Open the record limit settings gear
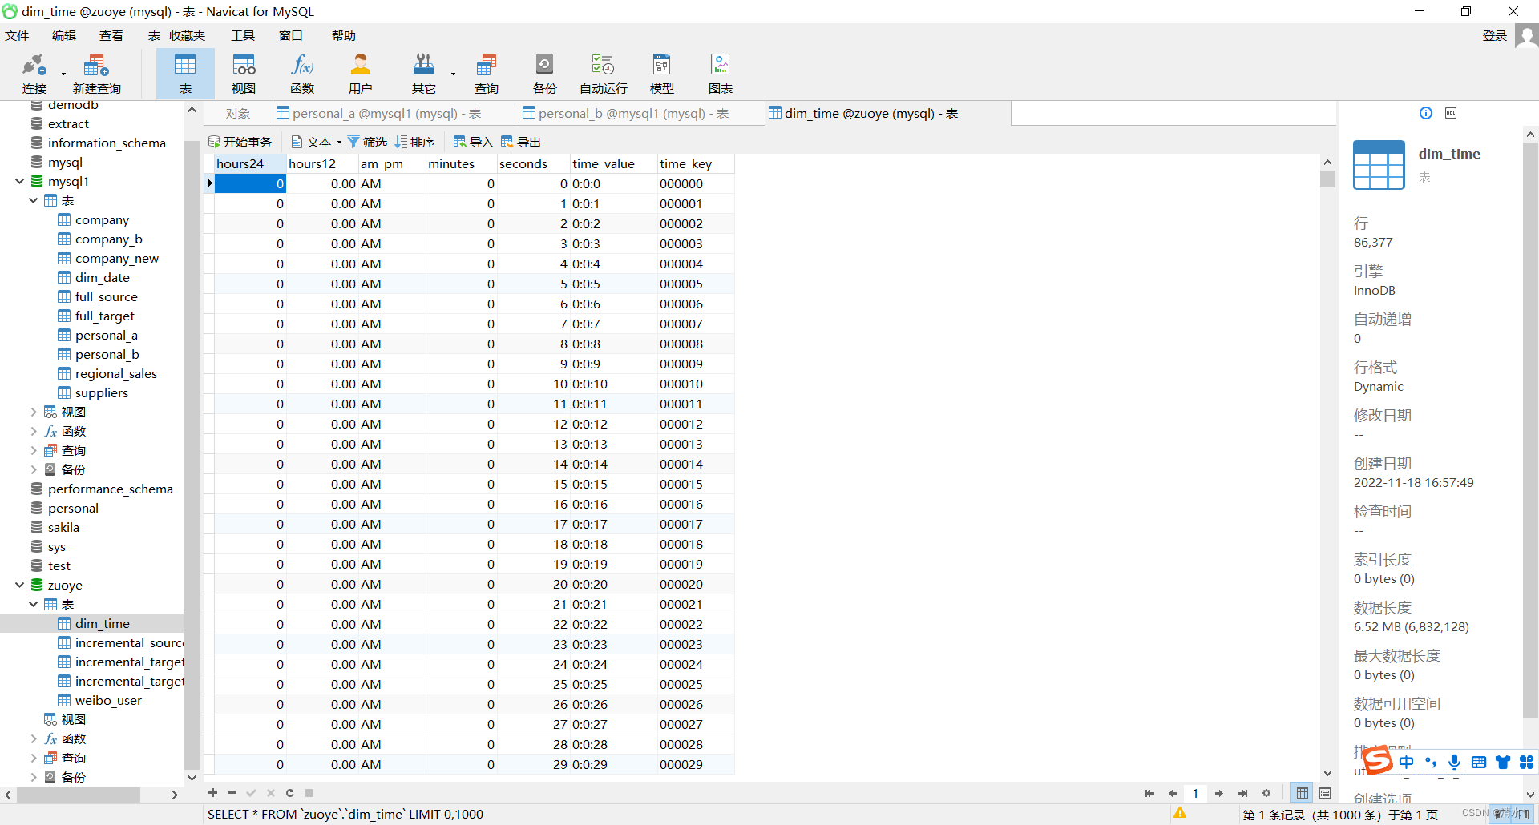 (1266, 793)
